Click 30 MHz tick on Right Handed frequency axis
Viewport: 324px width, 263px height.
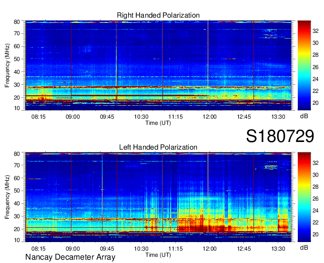point(17,85)
